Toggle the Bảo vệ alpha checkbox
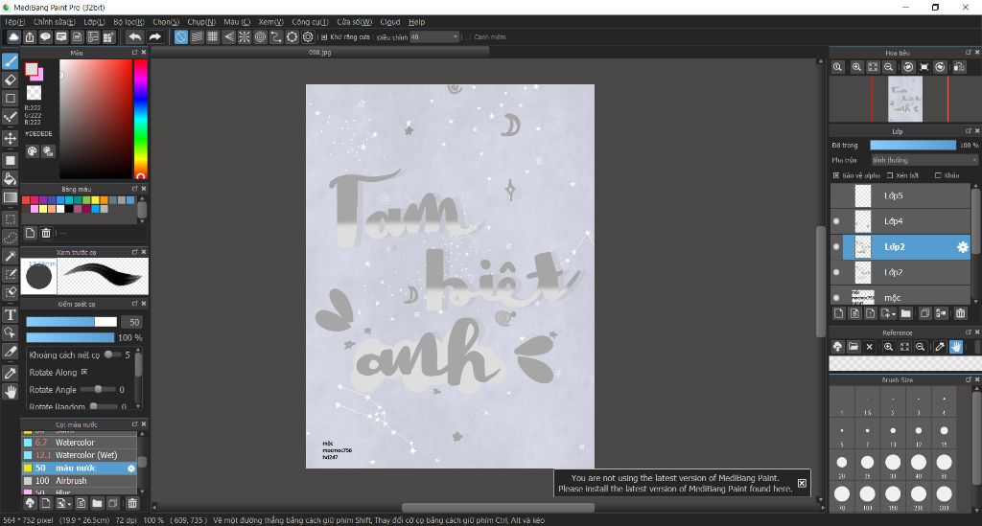Image resolution: width=982 pixels, height=526 pixels. pos(836,175)
